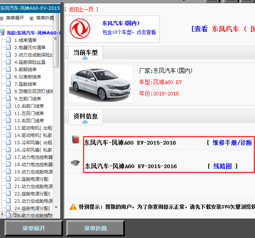Click the page icon beside 9.左前门线束

pyautogui.click(x=9, y=98)
